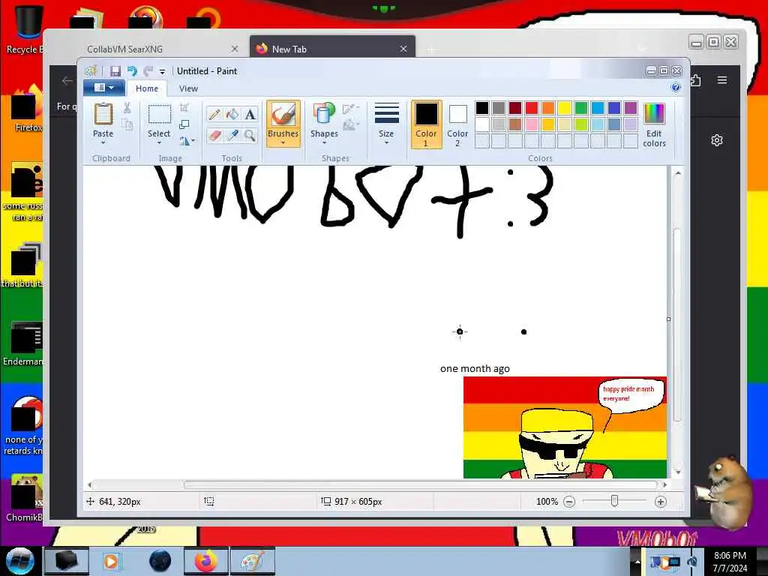Screen dimensions: 768x576
Task: Click the Resize icon in Image group
Action: (x=184, y=124)
